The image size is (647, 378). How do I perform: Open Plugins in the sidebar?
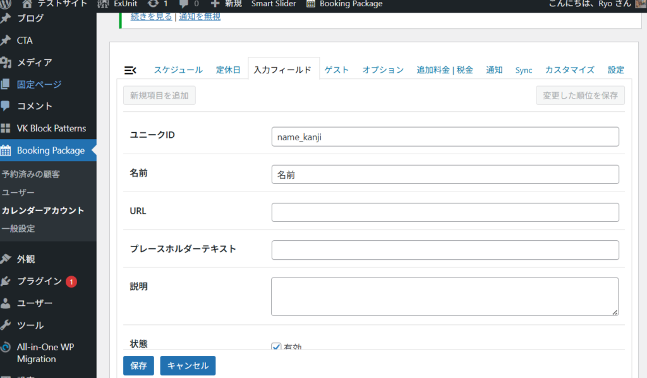click(x=39, y=281)
